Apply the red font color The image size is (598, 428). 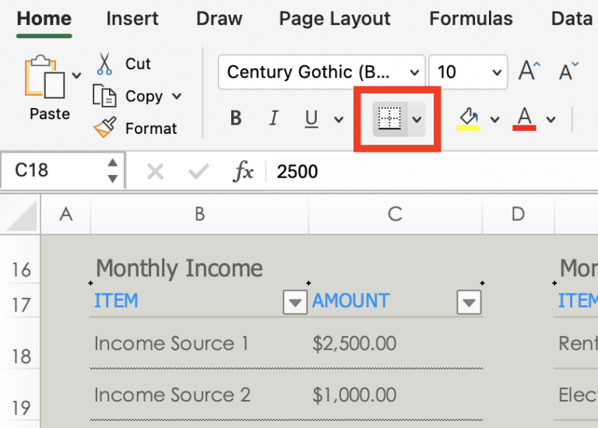click(524, 119)
